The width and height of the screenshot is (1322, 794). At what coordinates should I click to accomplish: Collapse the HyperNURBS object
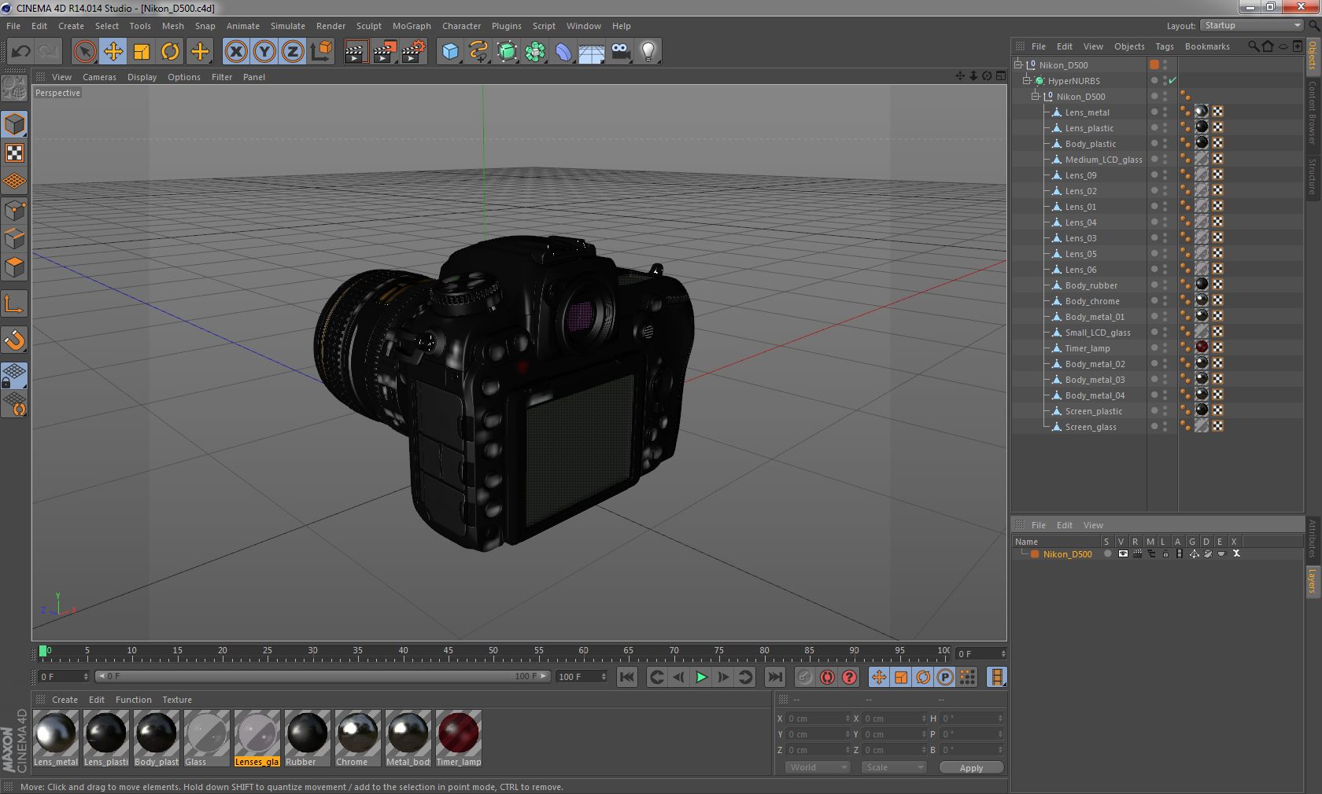tap(1026, 80)
